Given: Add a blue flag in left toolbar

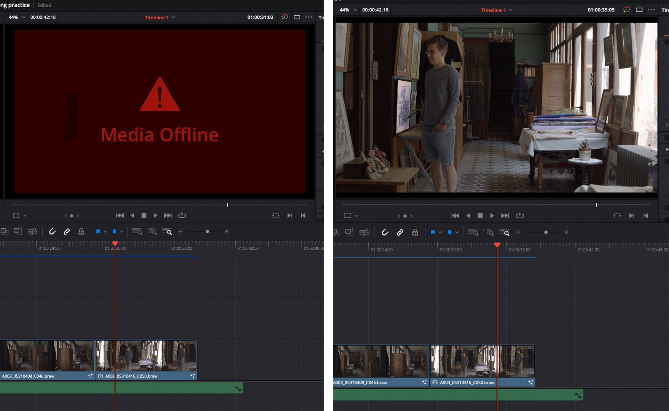Looking at the screenshot, I should pos(98,231).
